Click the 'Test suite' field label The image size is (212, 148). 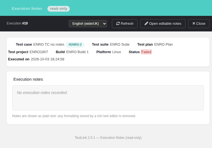pos(100,45)
